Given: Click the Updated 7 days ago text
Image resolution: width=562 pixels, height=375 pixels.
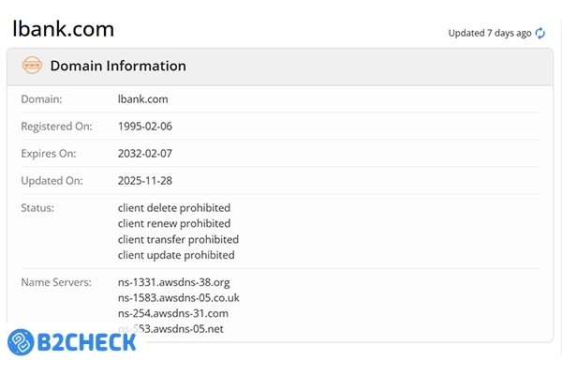Looking at the screenshot, I should (x=489, y=33).
